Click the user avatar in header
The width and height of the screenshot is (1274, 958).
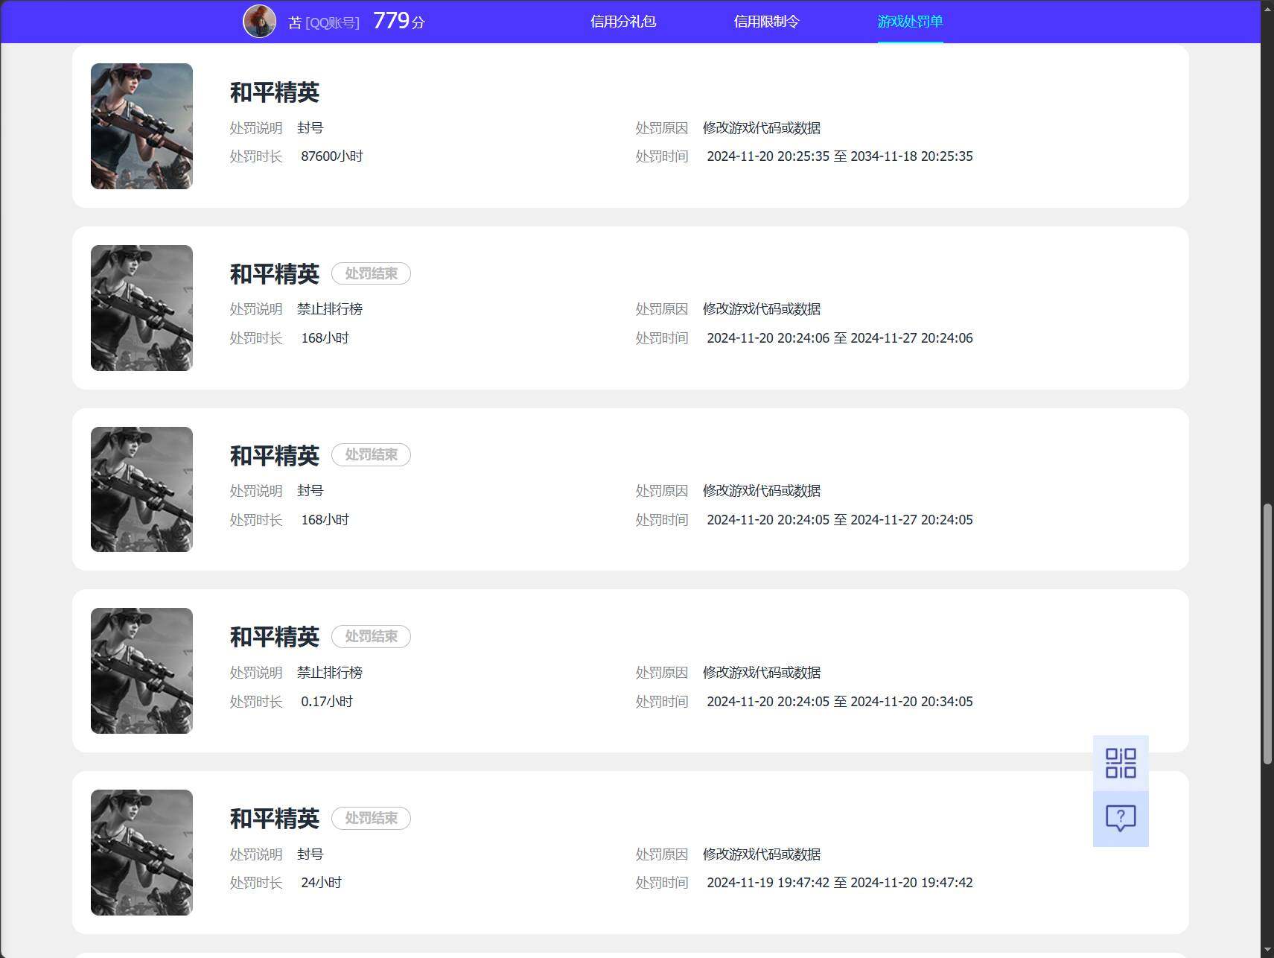(260, 21)
